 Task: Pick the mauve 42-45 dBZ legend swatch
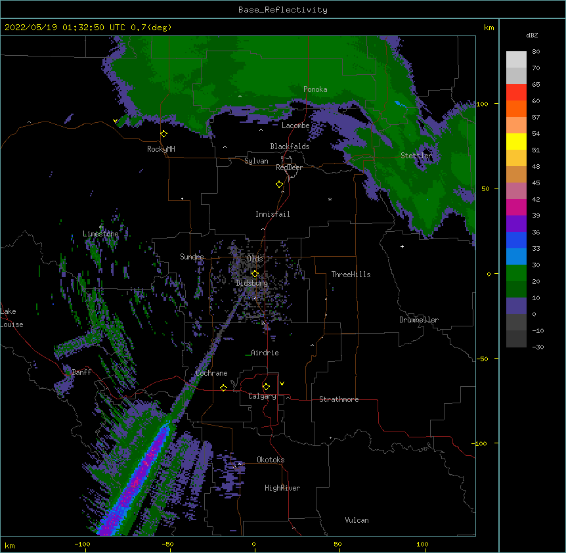[516, 191]
